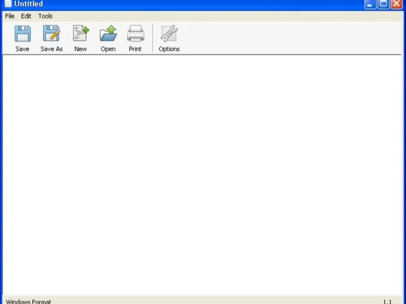Print the document using the printer icon

pyautogui.click(x=136, y=33)
